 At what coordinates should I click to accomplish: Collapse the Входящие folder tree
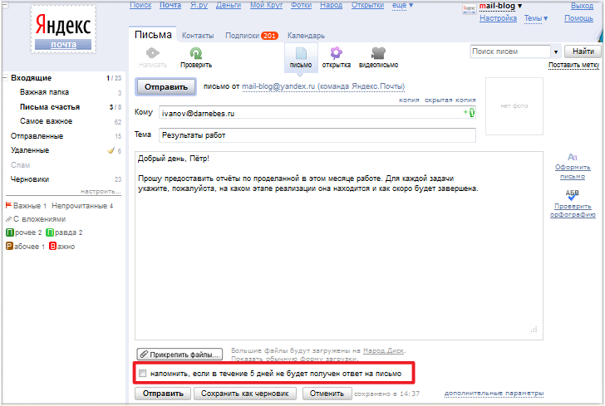(x=5, y=78)
